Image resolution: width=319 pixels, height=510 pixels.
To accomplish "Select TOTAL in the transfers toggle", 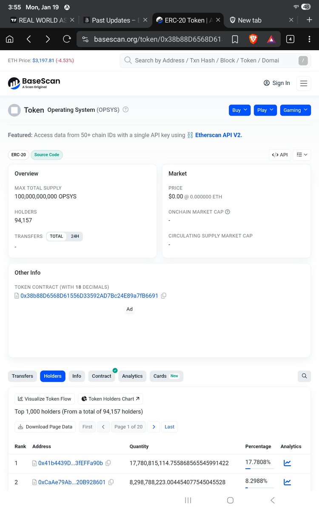I will point(57,236).
